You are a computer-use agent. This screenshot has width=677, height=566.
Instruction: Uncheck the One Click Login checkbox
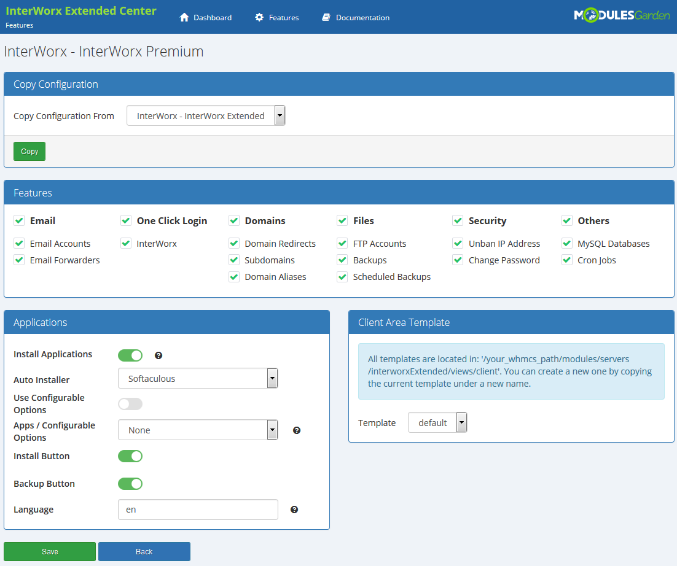(x=126, y=221)
